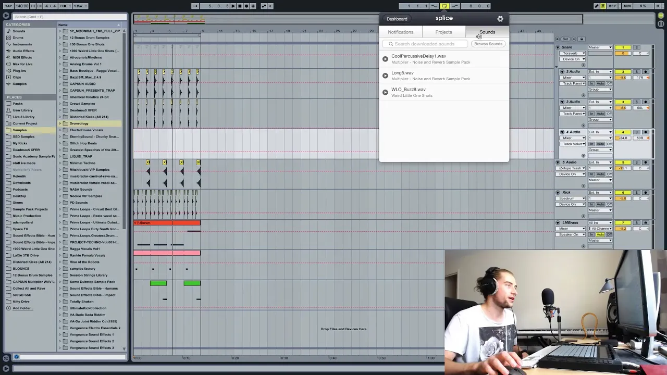Enable the KEY map mode switch

(x=613, y=6)
